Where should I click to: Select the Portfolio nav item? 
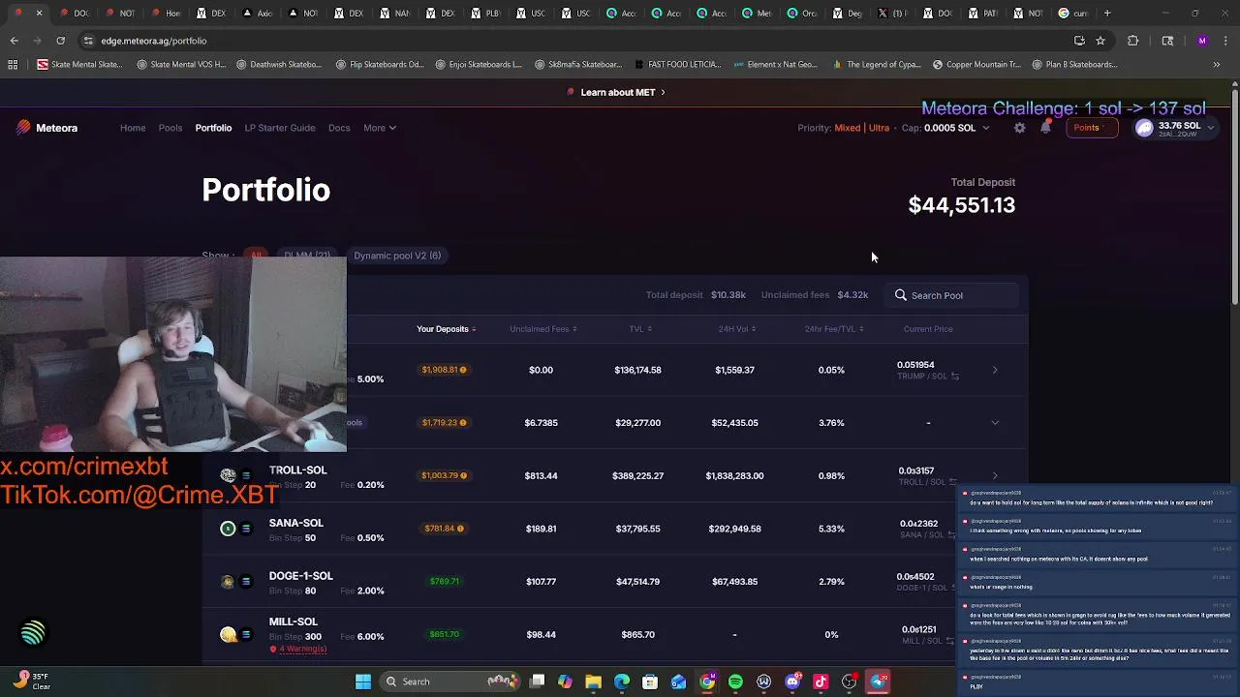pos(213,128)
